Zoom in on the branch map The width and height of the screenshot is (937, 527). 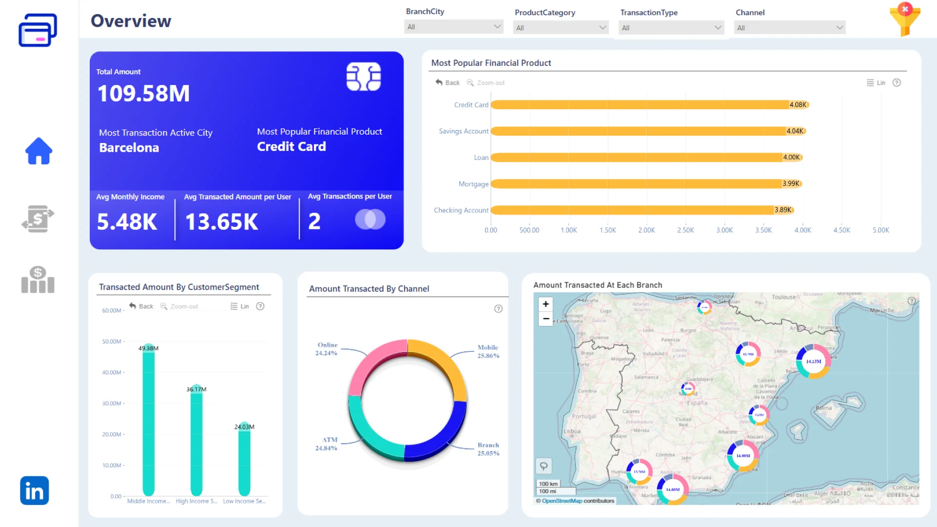[x=546, y=304]
